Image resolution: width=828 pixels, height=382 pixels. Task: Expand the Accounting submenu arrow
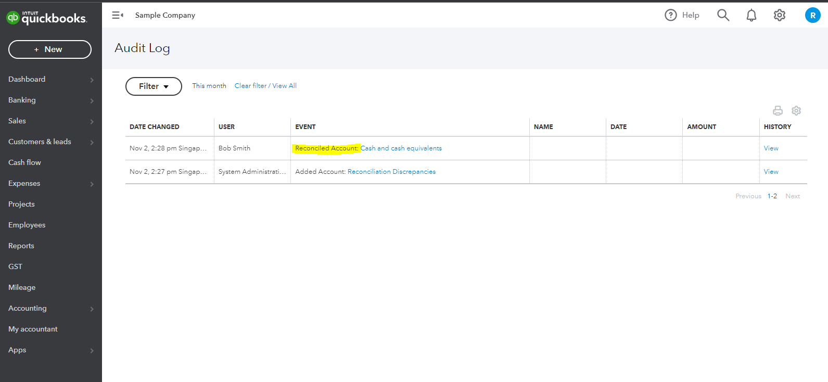pos(92,309)
